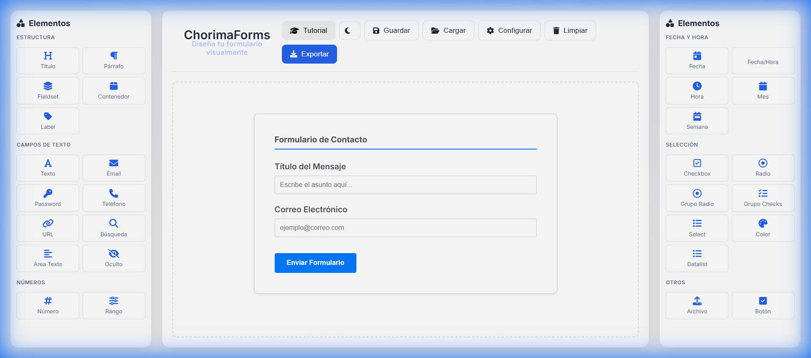
Task: Add an Oculto hidden field element
Action: click(114, 258)
